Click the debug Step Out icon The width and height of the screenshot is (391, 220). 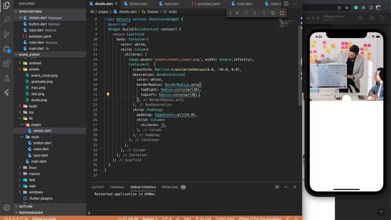264,13
